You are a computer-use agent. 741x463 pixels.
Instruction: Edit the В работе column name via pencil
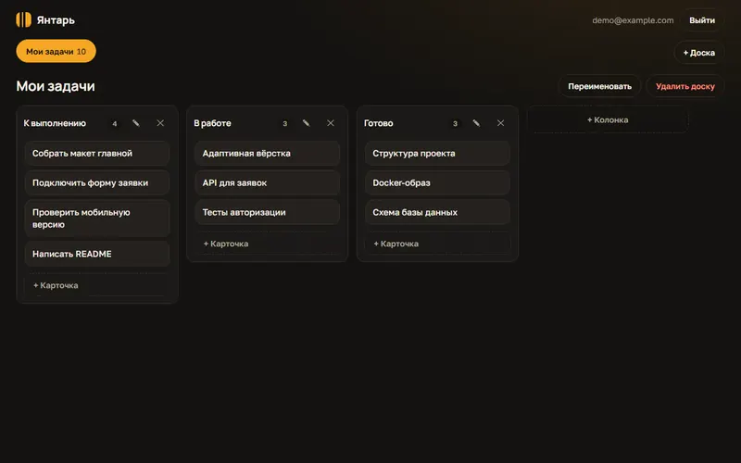(306, 123)
